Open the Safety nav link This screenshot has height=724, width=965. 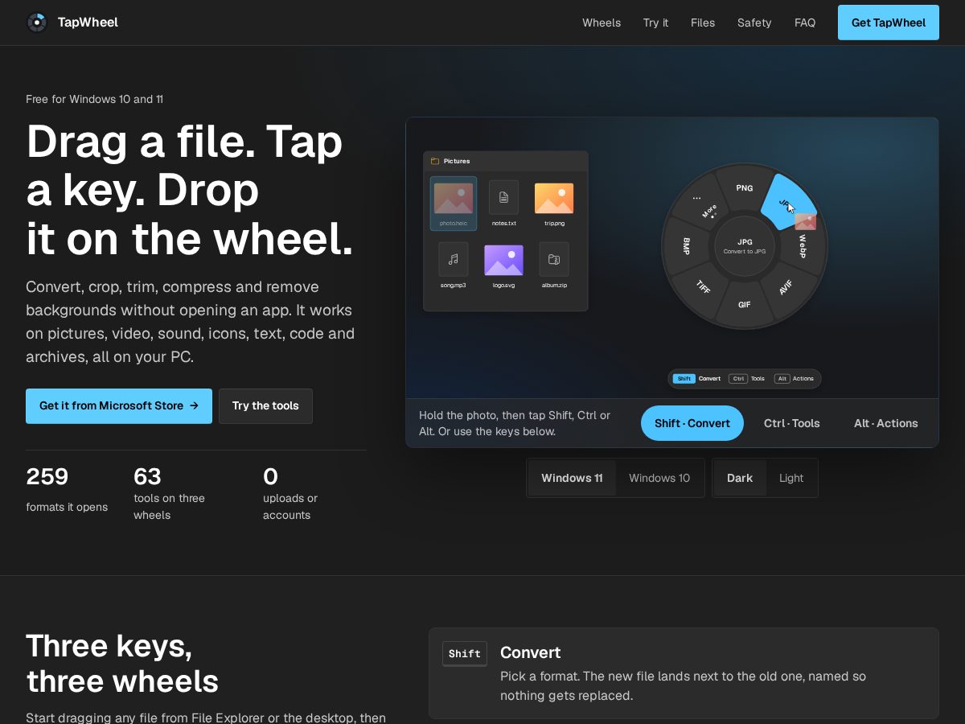[754, 23]
